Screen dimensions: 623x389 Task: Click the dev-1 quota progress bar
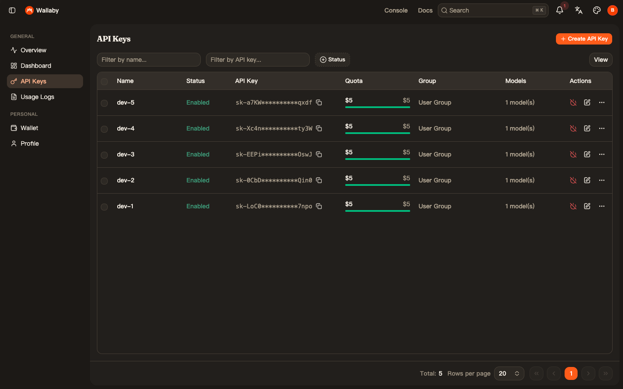(x=378, y=211)
